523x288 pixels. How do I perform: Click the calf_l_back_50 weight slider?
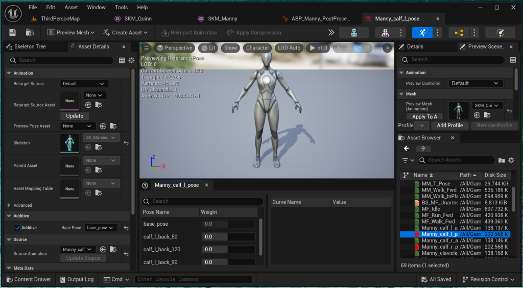point(228,236)
